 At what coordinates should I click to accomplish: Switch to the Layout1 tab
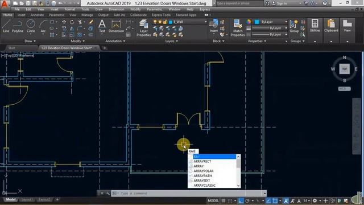click(27, 199)
